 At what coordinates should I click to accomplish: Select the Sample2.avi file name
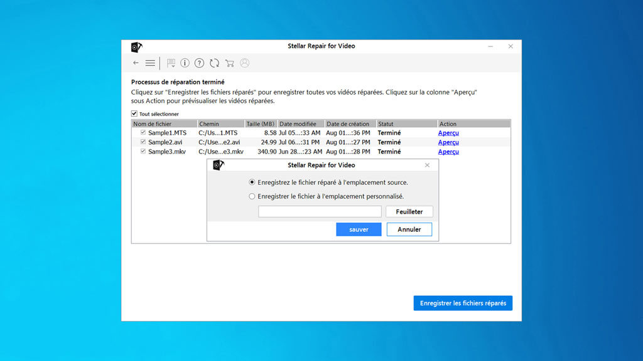(165, 142)
